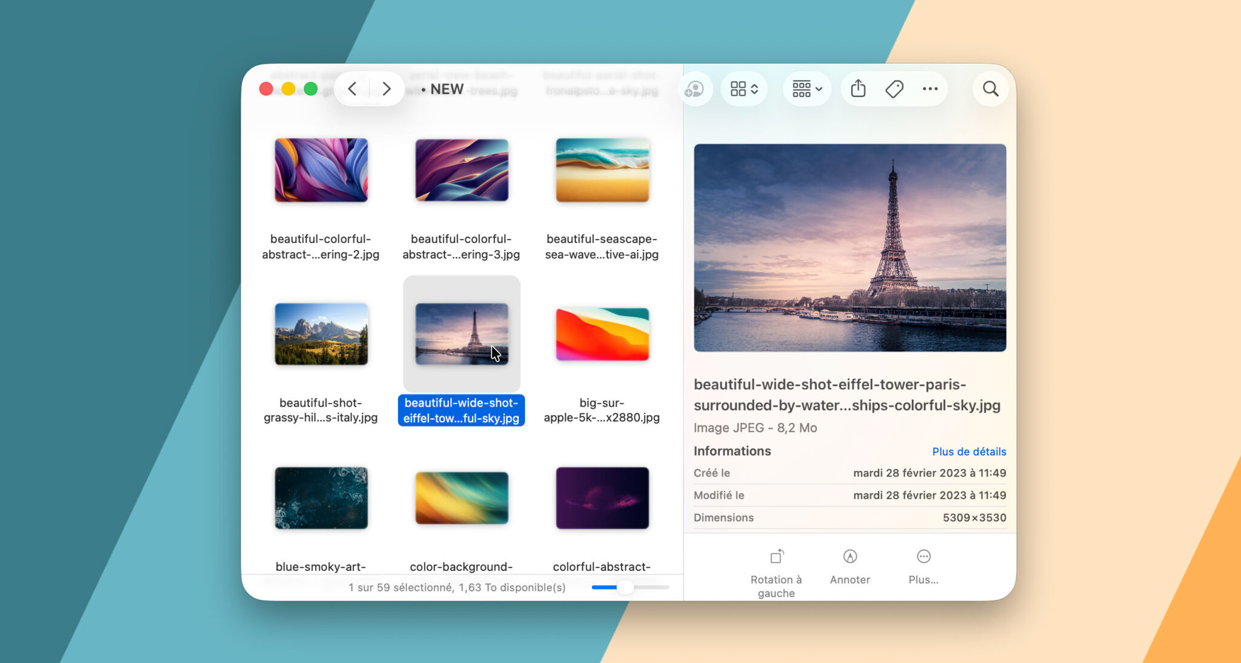This screenshot has width=1241, height=663.
Task: Select the beautiful-seascape sea-wave thumbnail
Action: click(602, 170)
